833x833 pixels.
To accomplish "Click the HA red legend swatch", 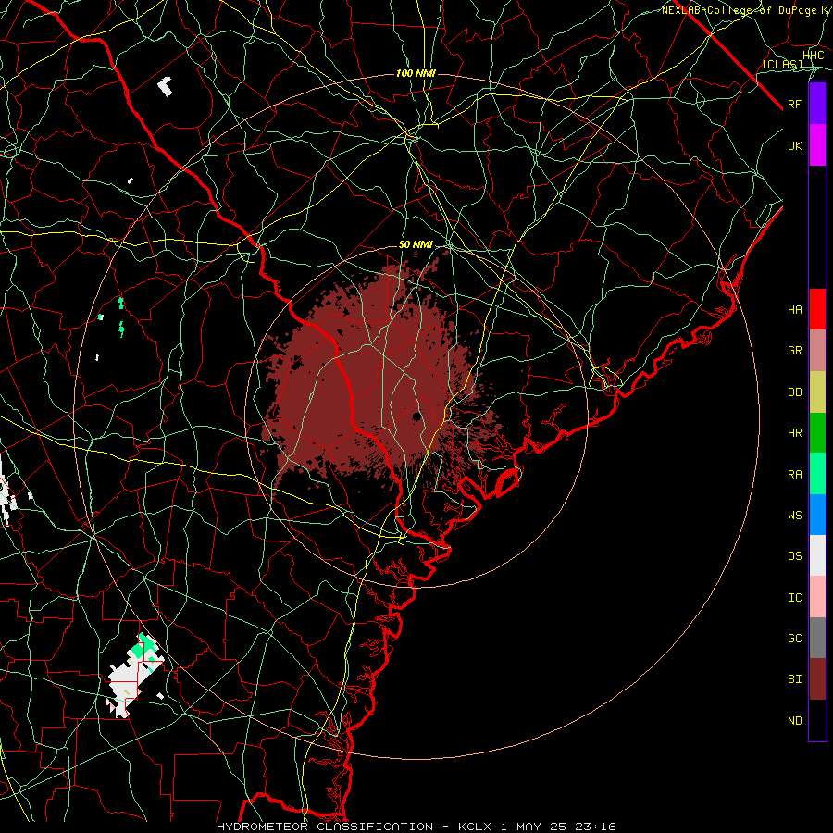I will coord(817,309).
